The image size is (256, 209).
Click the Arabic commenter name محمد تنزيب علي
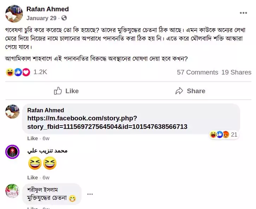[47, 151]
